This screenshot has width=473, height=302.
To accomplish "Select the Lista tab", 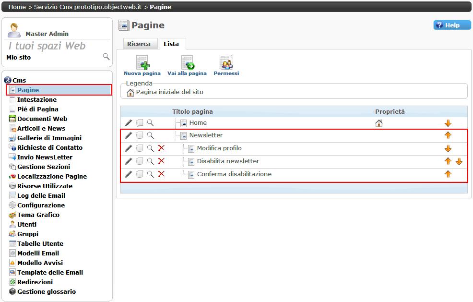I will [171, 44].
